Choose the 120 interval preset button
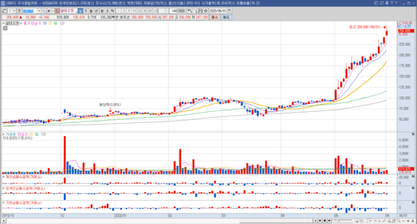 pos(155,11)
